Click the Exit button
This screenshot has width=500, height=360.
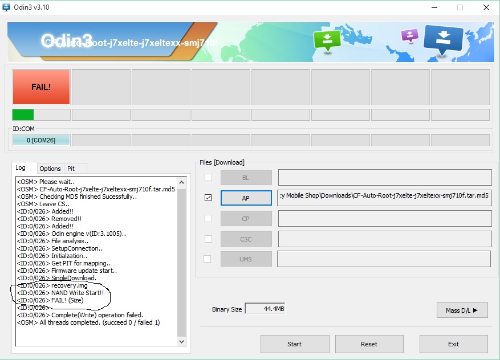click(x=453, y=344)
